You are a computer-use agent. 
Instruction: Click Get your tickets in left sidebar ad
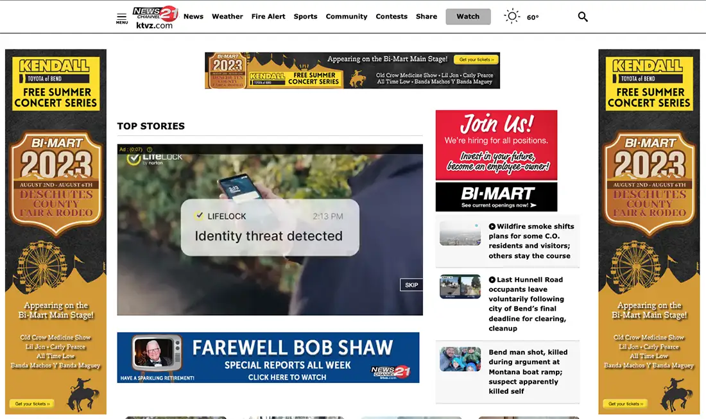pyautogui.click(x=32, y=404)
